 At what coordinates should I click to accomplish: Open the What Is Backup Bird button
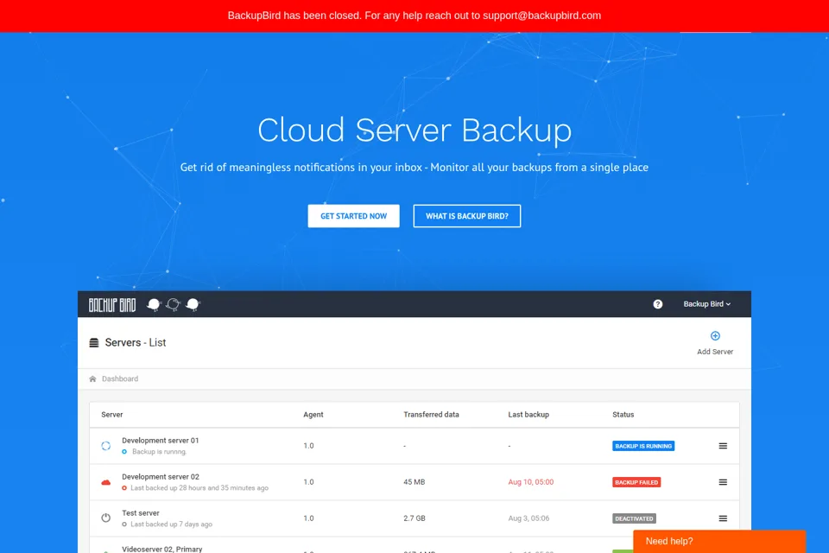467,216
